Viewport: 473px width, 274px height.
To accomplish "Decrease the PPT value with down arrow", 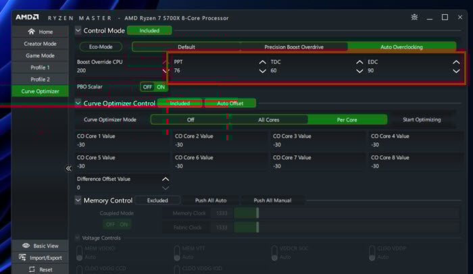I will [x=262, y=71].
